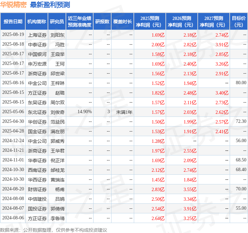Select the 研报数 column header
The height and width of the screenshot is (233, 248).
click(102, 22)
